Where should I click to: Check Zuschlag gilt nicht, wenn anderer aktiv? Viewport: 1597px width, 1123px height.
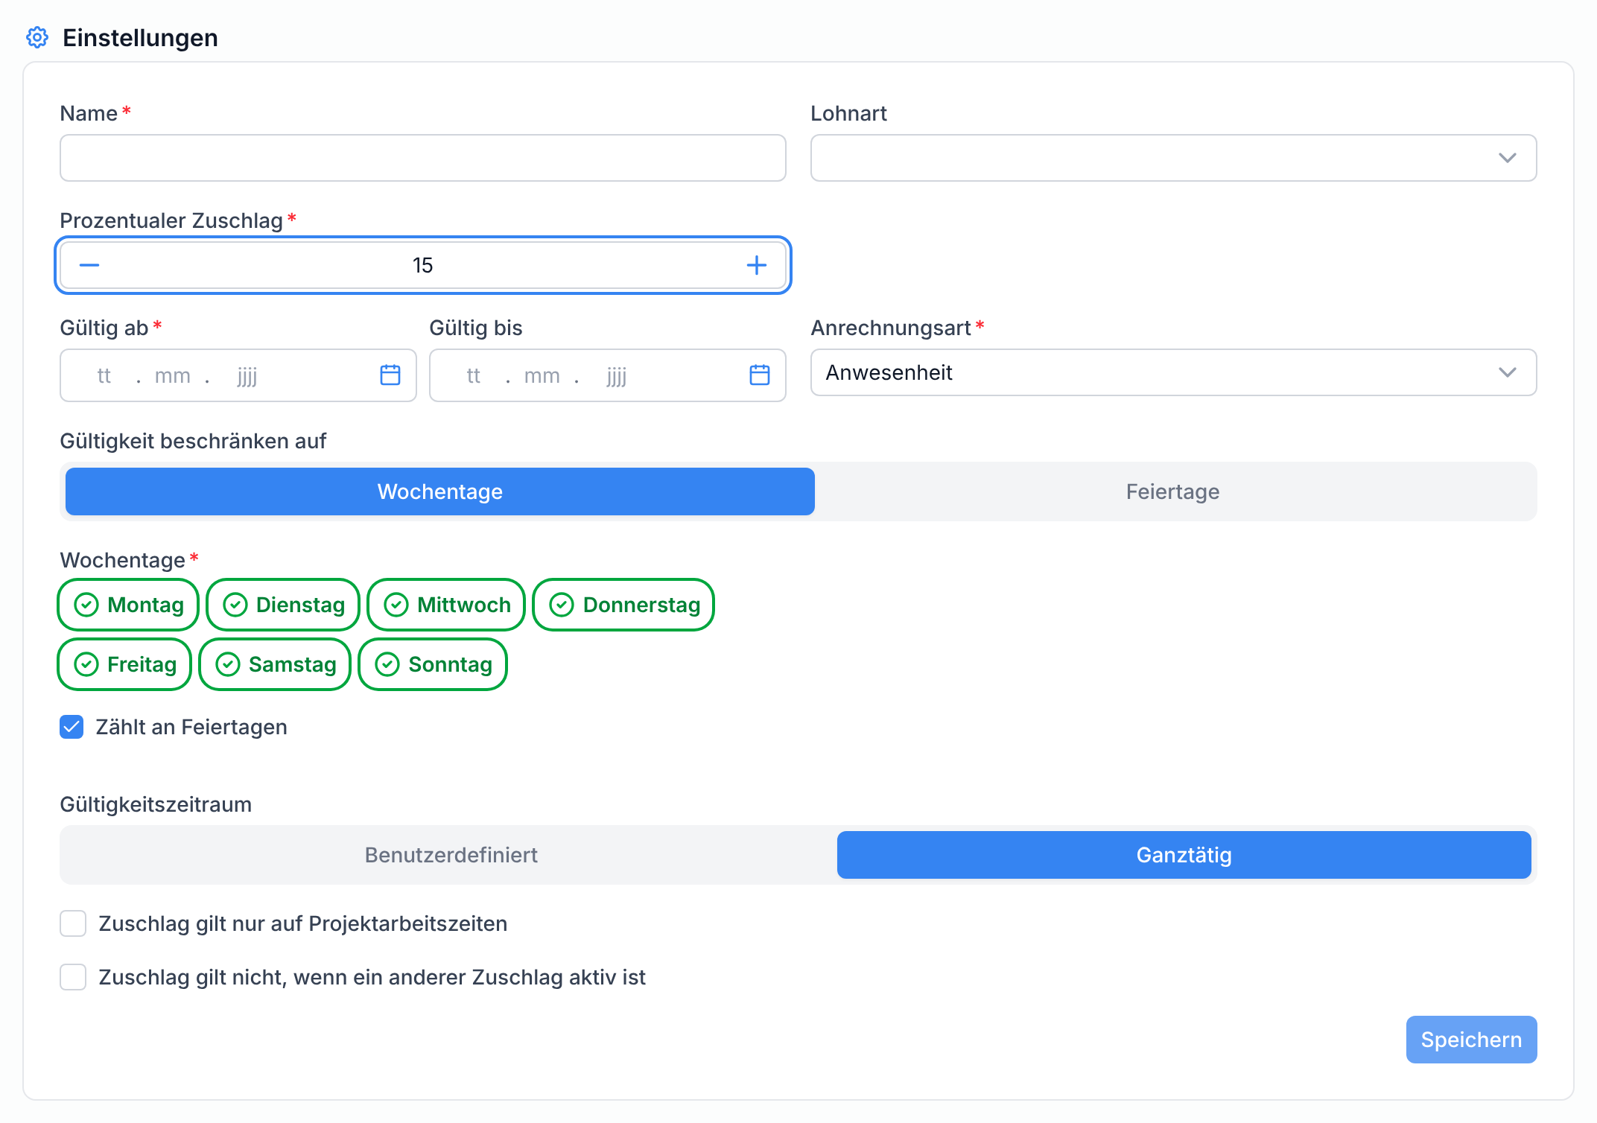73,977
